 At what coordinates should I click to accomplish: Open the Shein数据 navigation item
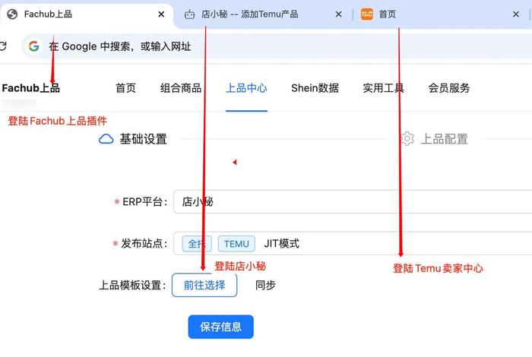click(315, 88)
